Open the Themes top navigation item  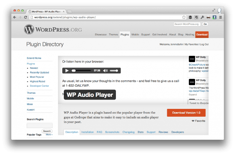(113, 35)
